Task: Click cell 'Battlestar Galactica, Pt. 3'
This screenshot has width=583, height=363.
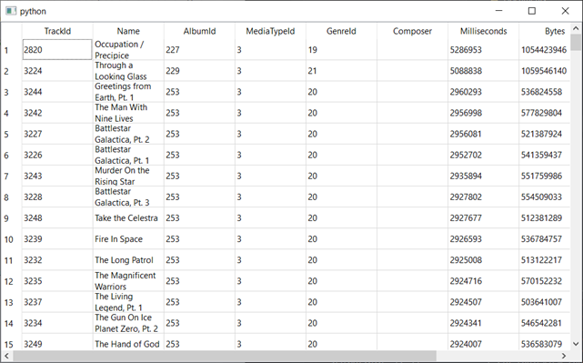Action: click(128, 197)
